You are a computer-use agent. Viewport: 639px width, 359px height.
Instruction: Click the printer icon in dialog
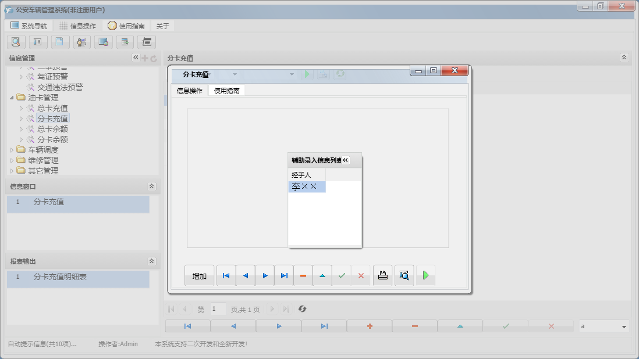[383, 276]
